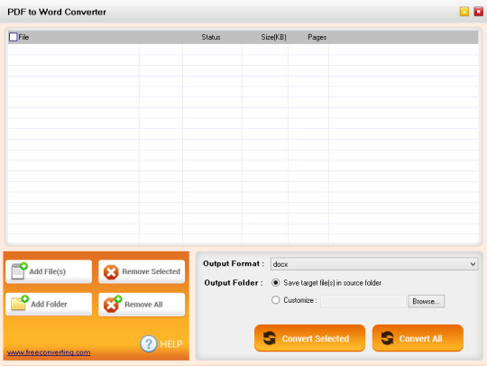The width and height of the screenshot is (487, 366).
Task: Click the Add File(s) button
Action: [x=49, y=271]
